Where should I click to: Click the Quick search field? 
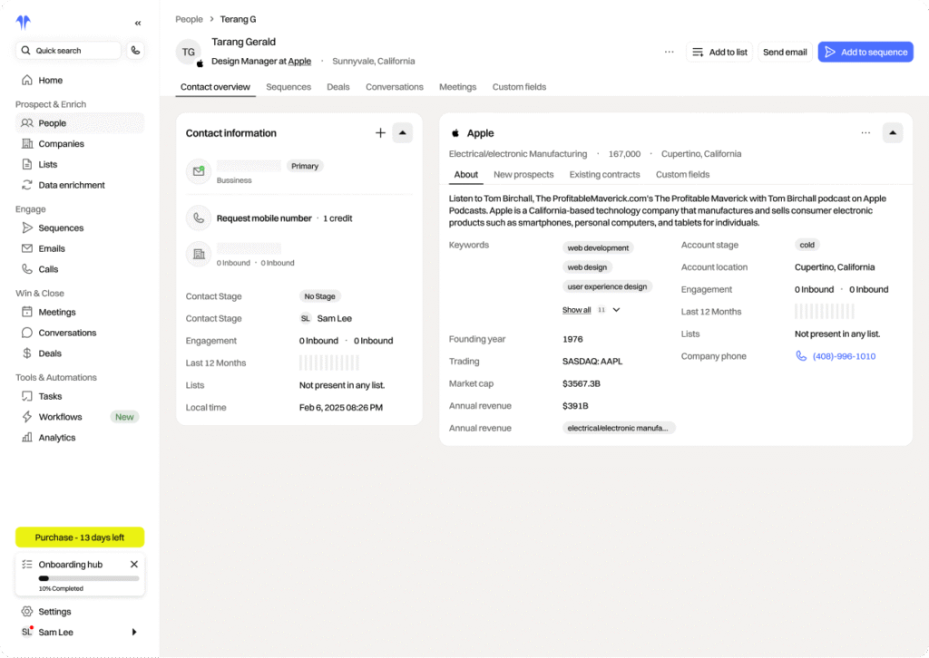point(69,50)
